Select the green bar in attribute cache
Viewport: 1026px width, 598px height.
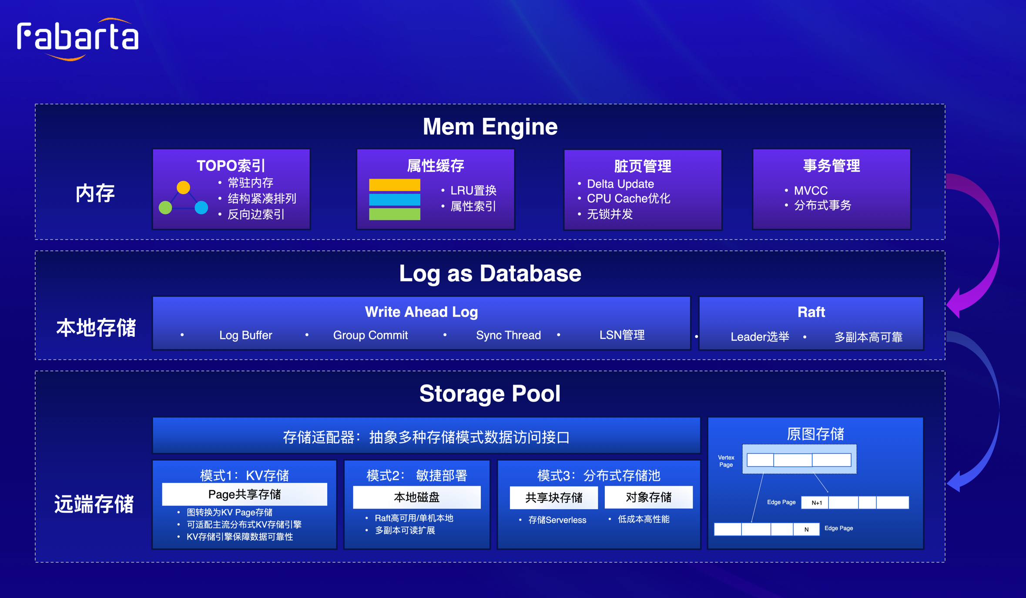[395, 214]
